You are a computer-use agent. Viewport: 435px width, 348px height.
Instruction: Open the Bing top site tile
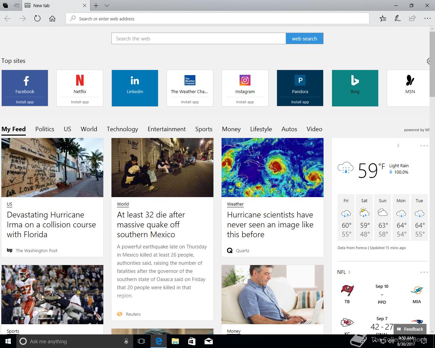tap(355, 88)
